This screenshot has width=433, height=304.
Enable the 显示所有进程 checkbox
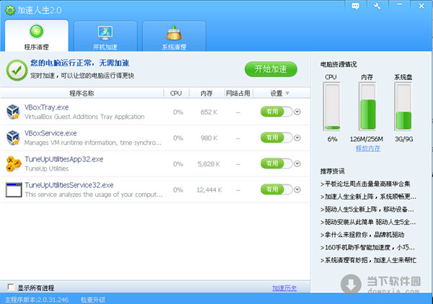[10, 288]
